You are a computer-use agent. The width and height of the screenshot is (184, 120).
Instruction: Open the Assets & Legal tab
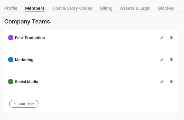pyautogui.click(x=135, y=8)
